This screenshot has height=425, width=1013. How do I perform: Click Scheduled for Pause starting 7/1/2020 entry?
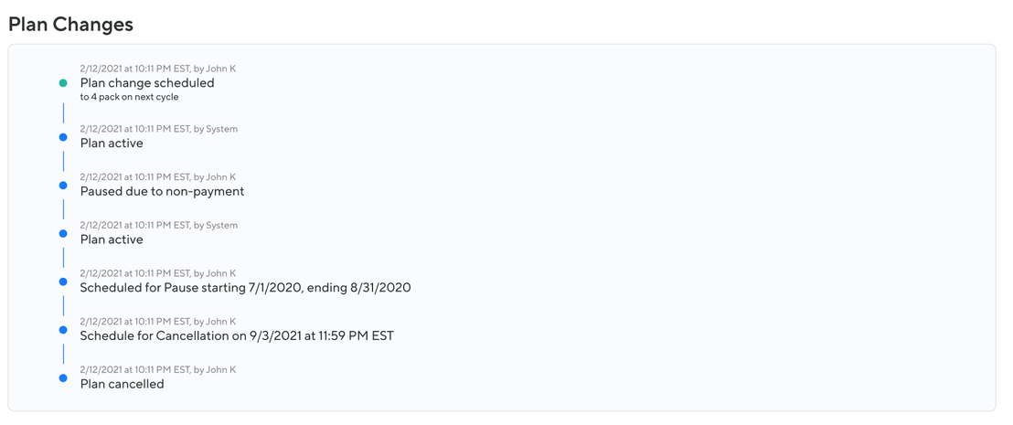pyautogui.click(x=245, y=288)
